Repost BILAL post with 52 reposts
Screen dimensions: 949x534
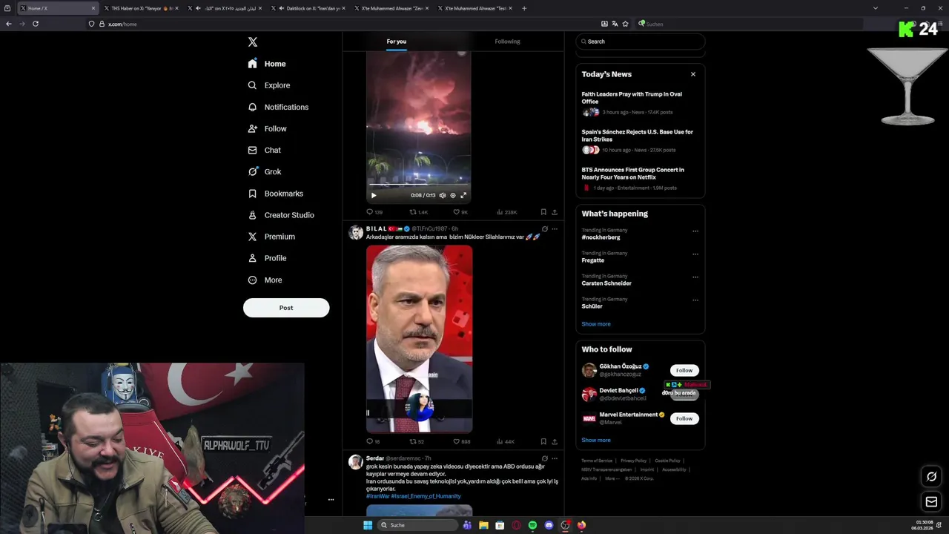[x=417, y=441]
